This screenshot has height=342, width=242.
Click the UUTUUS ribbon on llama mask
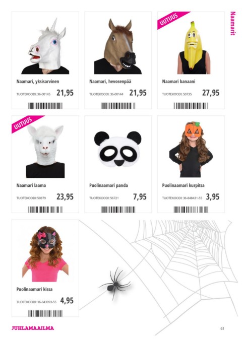pyautogui.click(x=27, y=123)
